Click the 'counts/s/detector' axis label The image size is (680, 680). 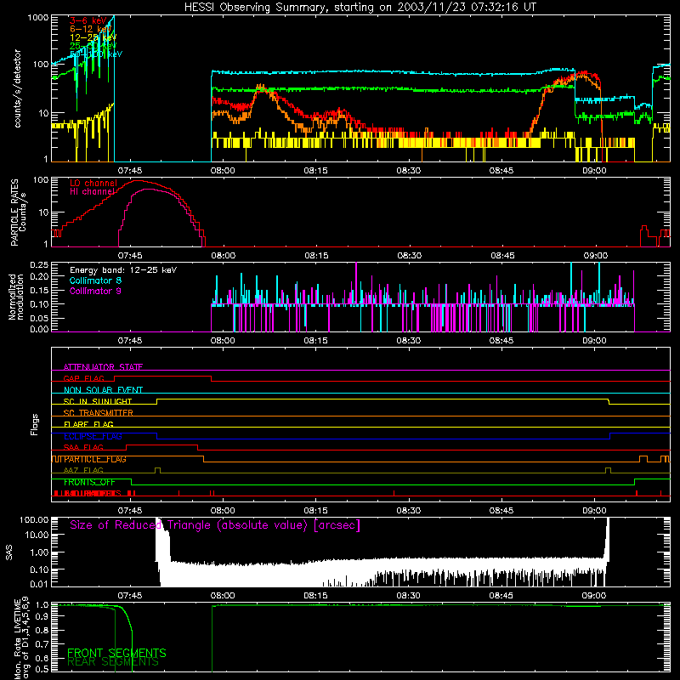click(18, 88)
